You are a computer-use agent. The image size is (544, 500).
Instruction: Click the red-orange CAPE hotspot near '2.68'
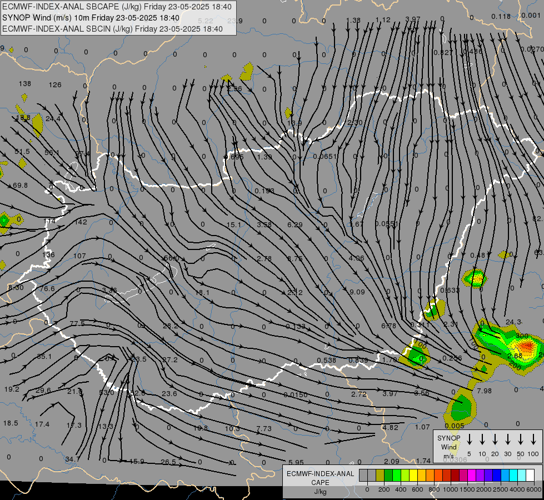point(527,346)
